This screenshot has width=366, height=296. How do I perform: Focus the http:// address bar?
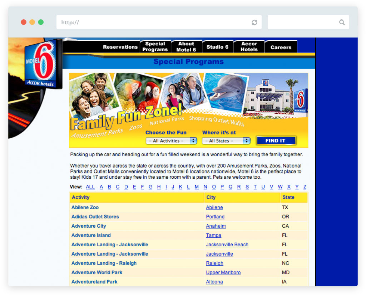pyautogui.click(x=159, y=22)
